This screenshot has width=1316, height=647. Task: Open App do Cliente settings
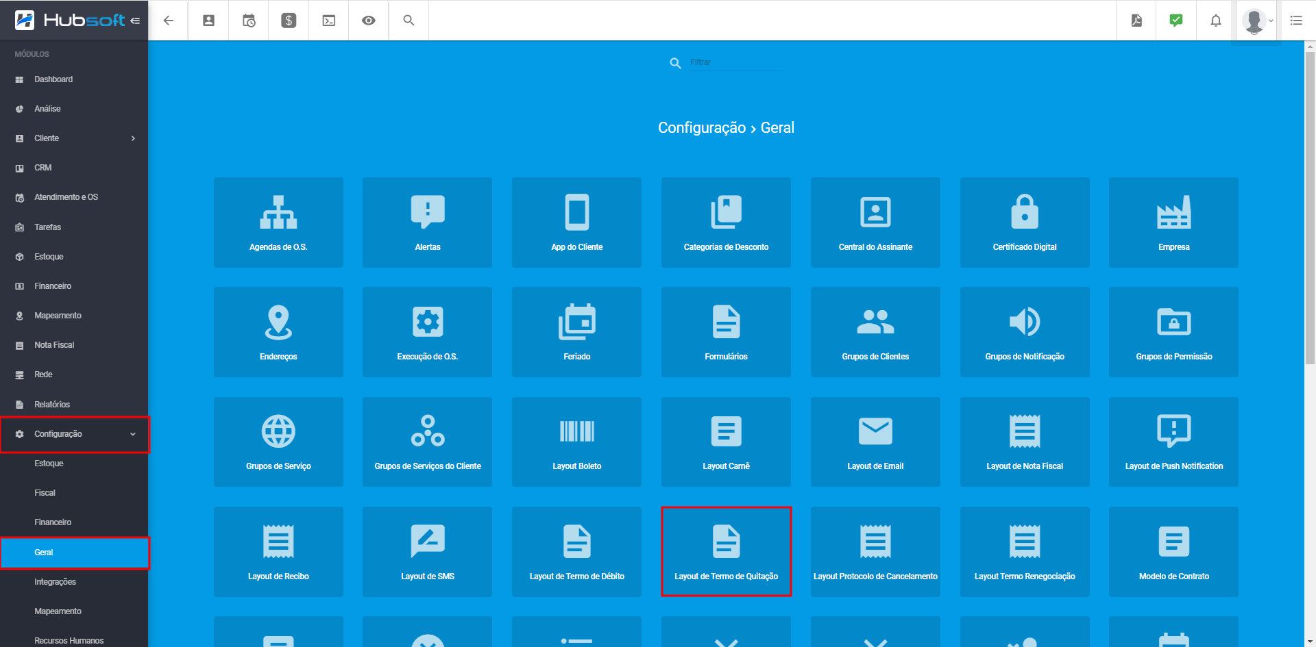(576, 223)
